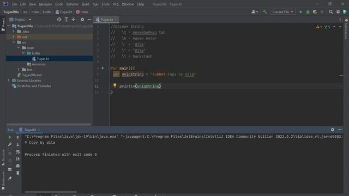Open Current File run configuration dropdown
349x196 pixels.
pyautogui.click(x=282, y=12)
